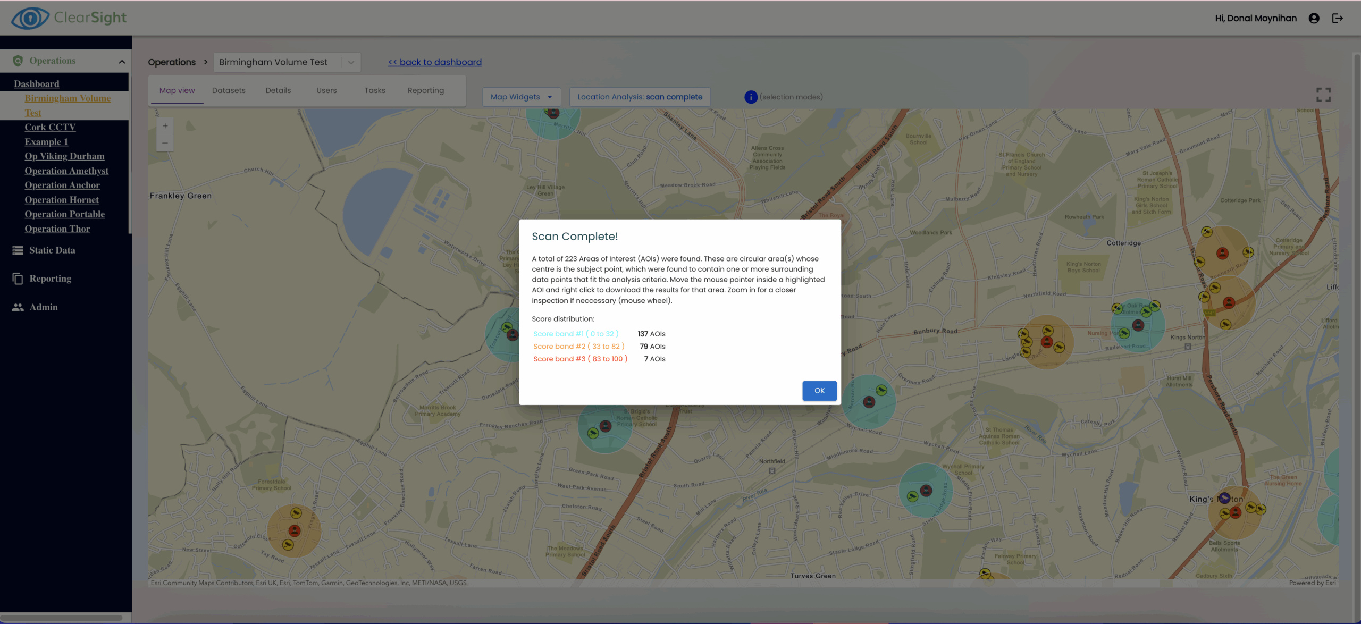Expand the Map Widgets dropdown
The image size is (1361, 624).
point(521,97)
